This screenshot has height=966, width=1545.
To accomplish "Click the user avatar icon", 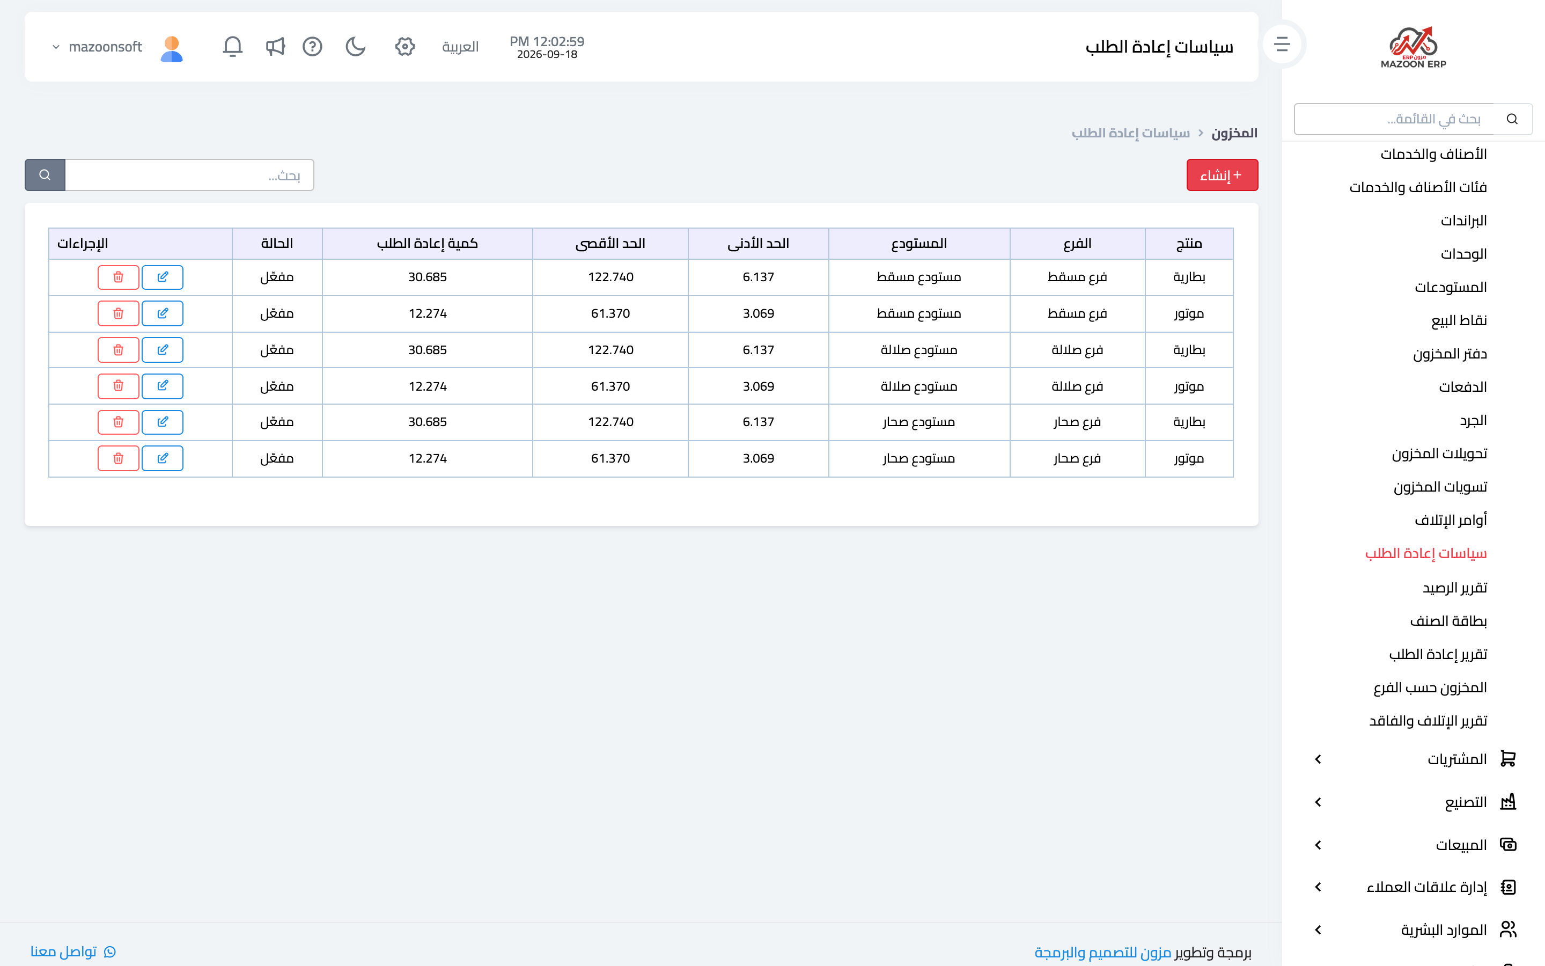I will pyautogui.click(x=172, y=48).
